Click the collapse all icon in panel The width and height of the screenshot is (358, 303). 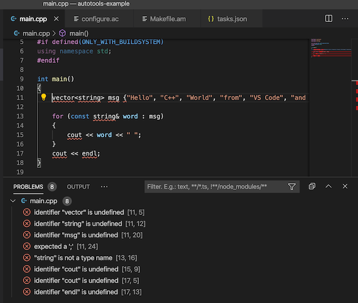(312, 187)
